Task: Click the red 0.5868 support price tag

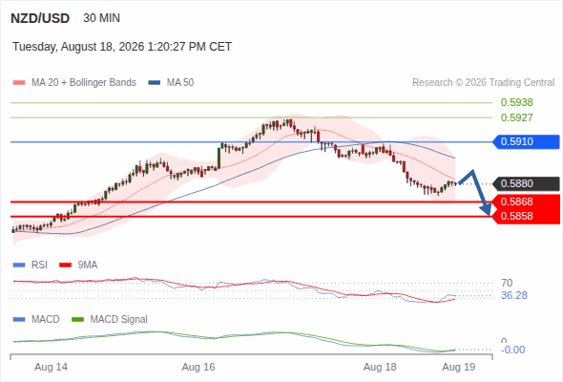Action: tap(526, 202)
